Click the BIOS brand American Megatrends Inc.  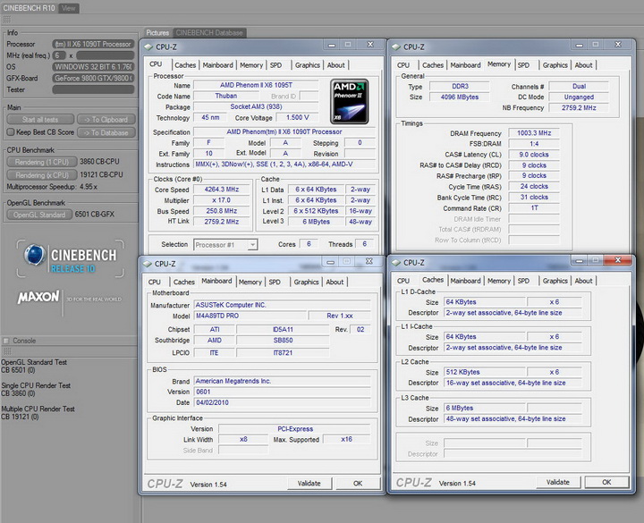[282, 381]
